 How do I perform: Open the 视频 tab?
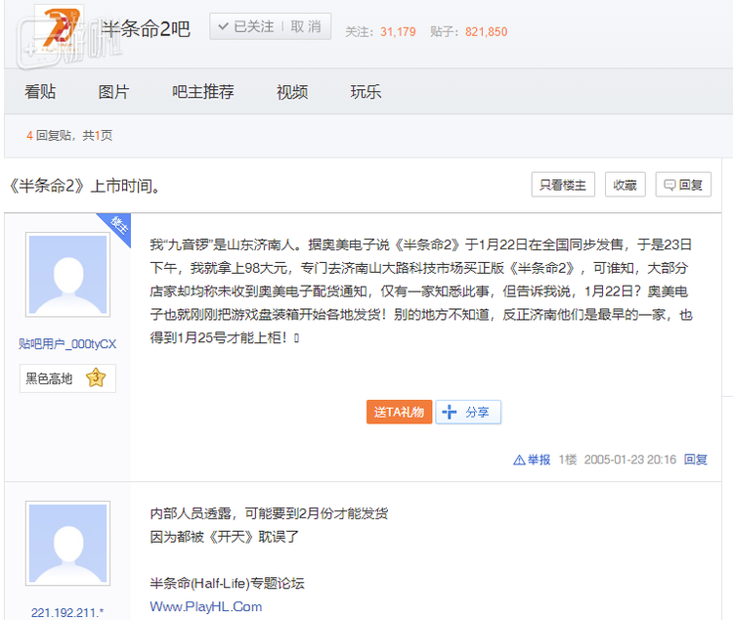click(292, 91)
